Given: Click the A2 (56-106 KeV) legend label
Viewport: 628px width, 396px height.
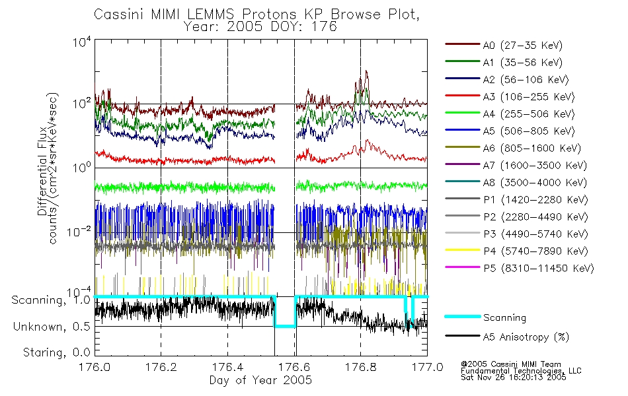Looking at the screenshot, I should [526, 80].
